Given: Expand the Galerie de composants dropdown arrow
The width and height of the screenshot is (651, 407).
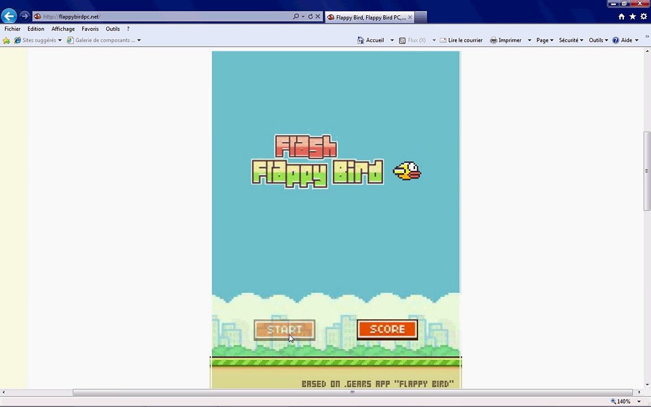Looking at the screenshot, I should click(138, 40).
